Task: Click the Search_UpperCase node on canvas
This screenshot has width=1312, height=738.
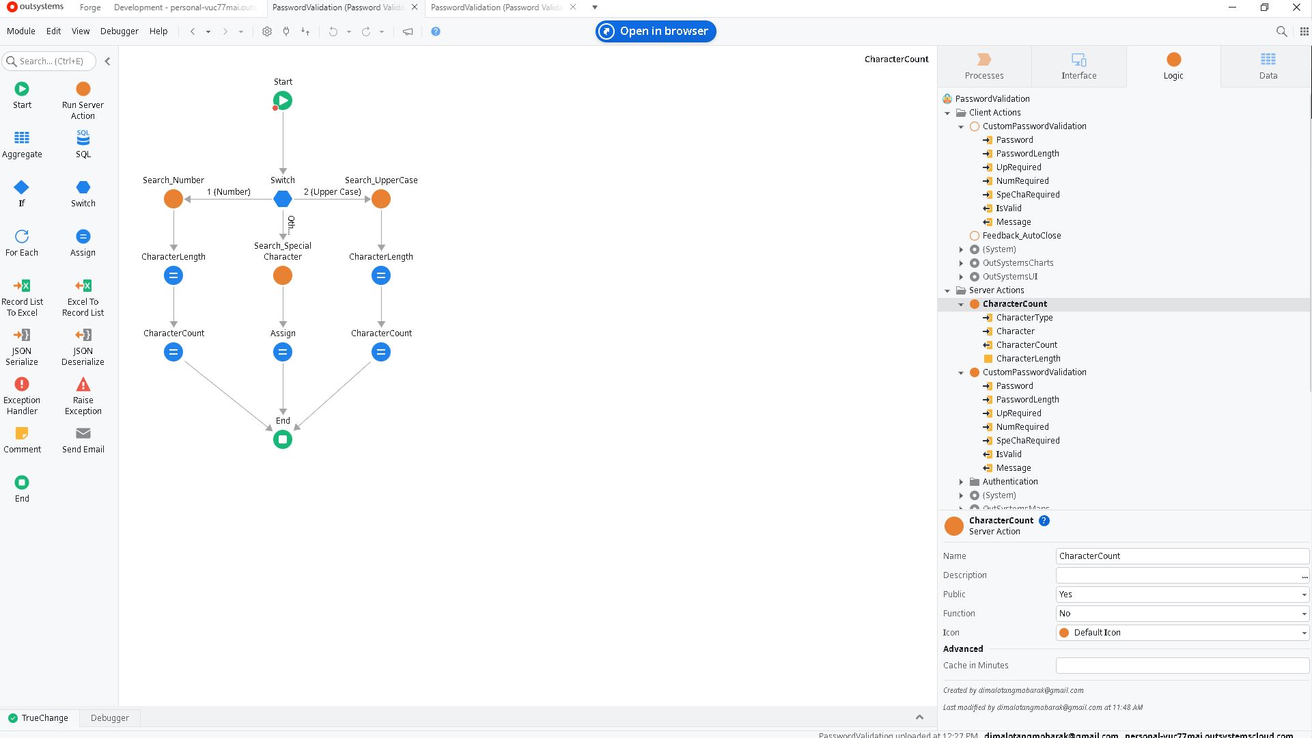Action: point(381,199)
